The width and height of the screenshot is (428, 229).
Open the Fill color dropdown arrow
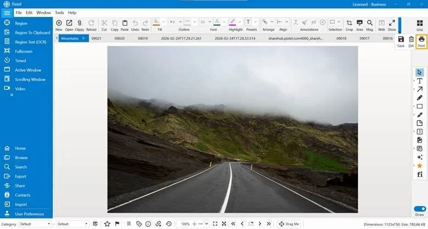click(164, 22)
